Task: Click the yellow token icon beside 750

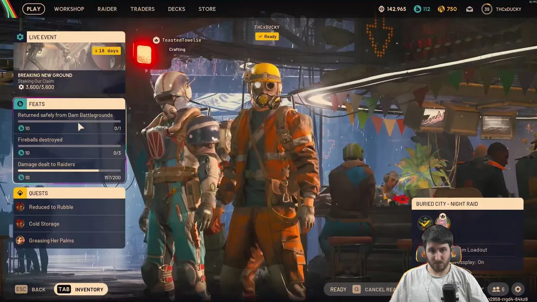Action: click(x=441, y=9)
